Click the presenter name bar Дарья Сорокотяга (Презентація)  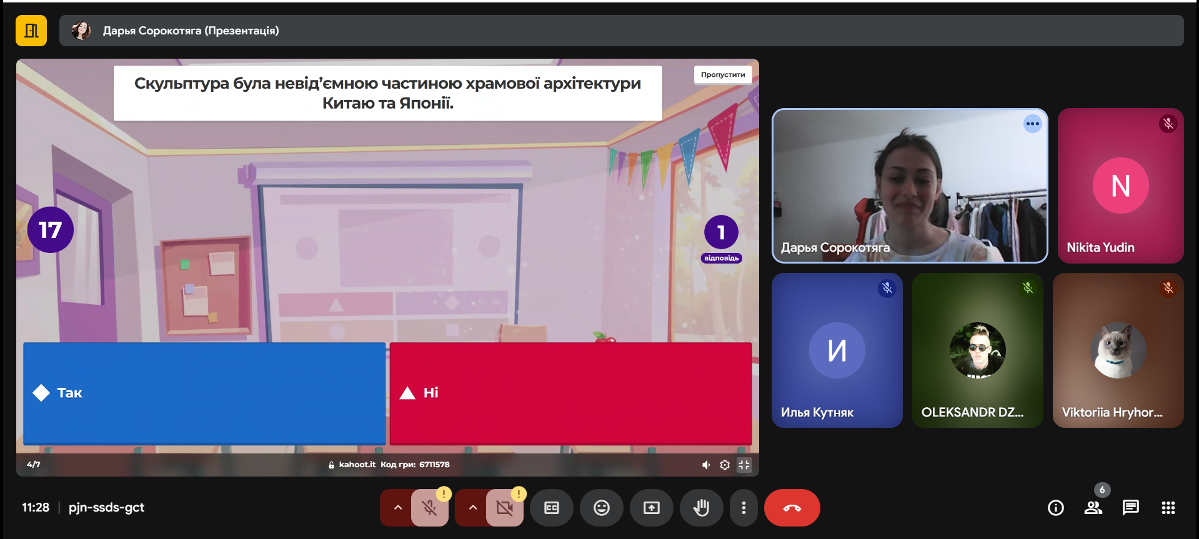pyautogui.click(x=621, y=31)
